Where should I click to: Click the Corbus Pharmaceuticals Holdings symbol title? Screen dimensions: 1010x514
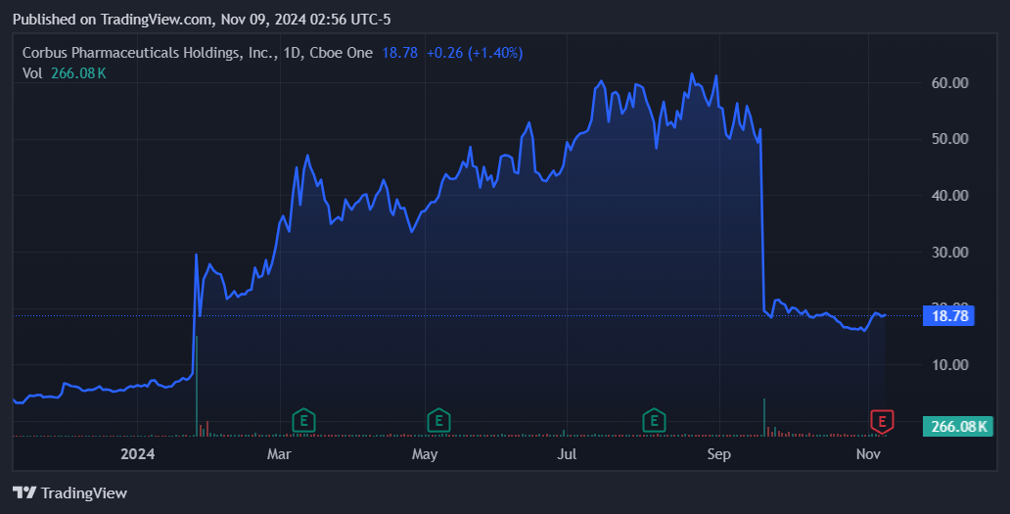coord(148,53)
